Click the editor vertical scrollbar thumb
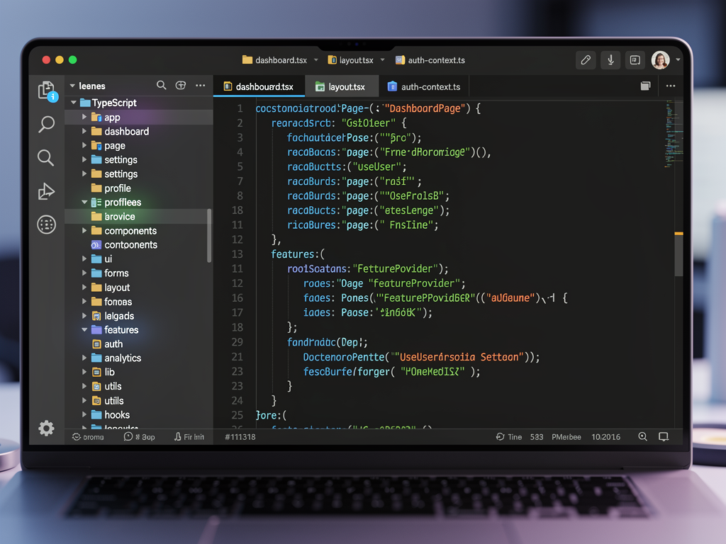Screen dimensions: 726x544 [x=678, y=254]
